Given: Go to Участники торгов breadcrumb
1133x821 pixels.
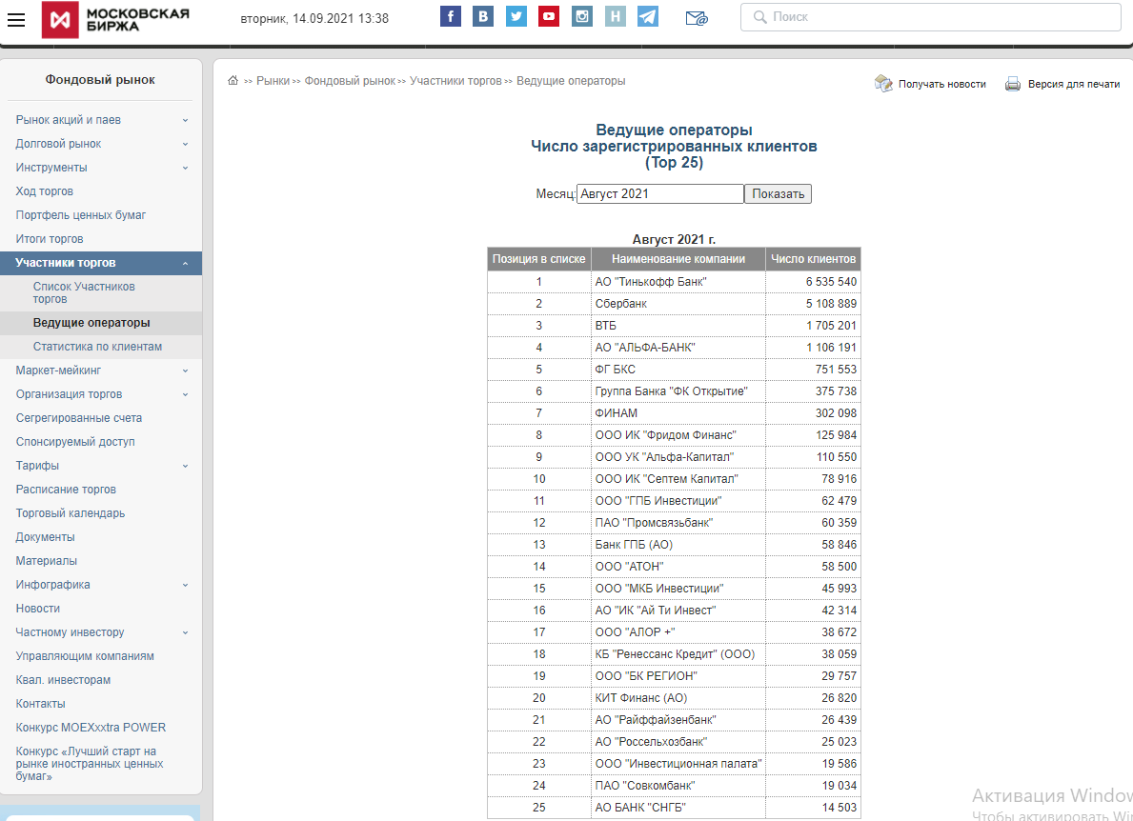Looking at the screenshot, I should point(455,81).
